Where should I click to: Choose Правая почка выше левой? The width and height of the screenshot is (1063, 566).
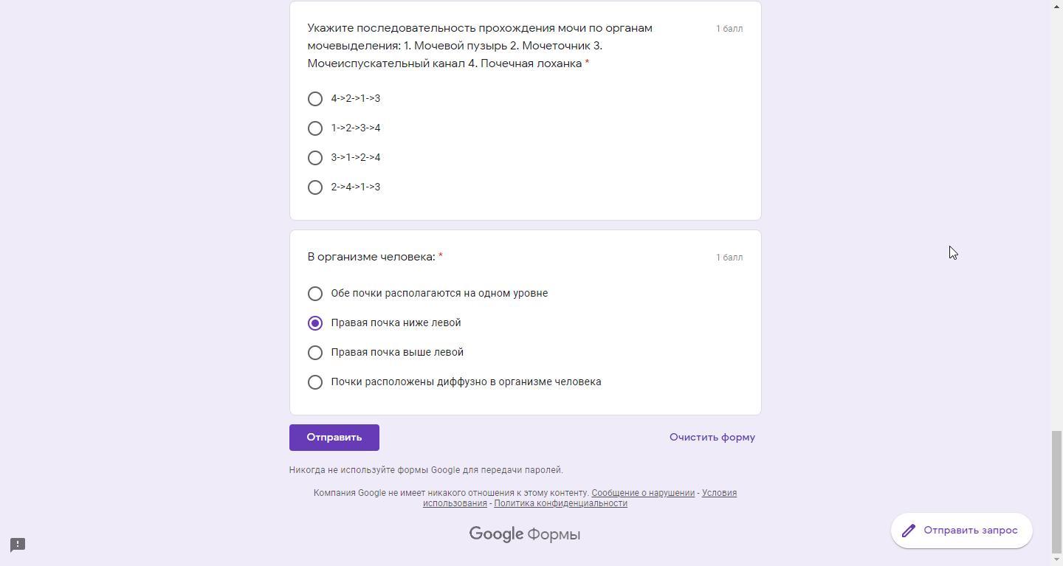[x=315, y=353]
